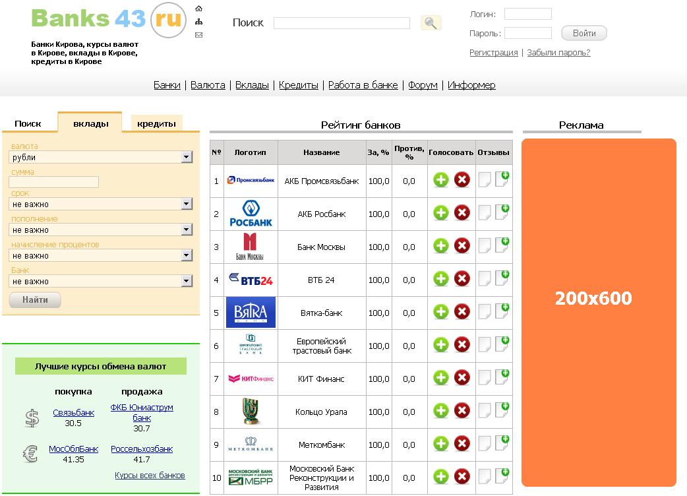Vote against ВТБ 24 with red cross

[x=462, y=279]
